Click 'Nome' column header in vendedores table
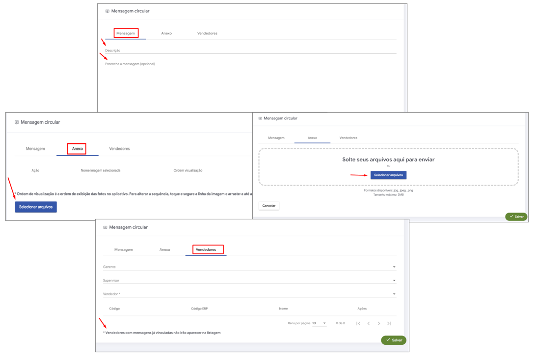535x359 pixels. [283, 309]
